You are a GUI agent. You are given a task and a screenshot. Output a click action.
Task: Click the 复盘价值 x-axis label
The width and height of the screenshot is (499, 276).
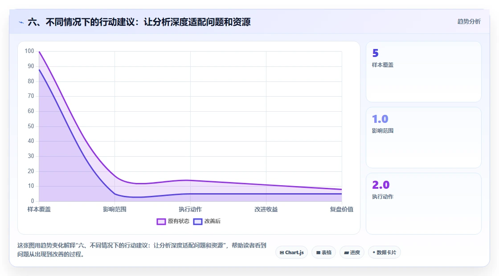pos(341,210)
